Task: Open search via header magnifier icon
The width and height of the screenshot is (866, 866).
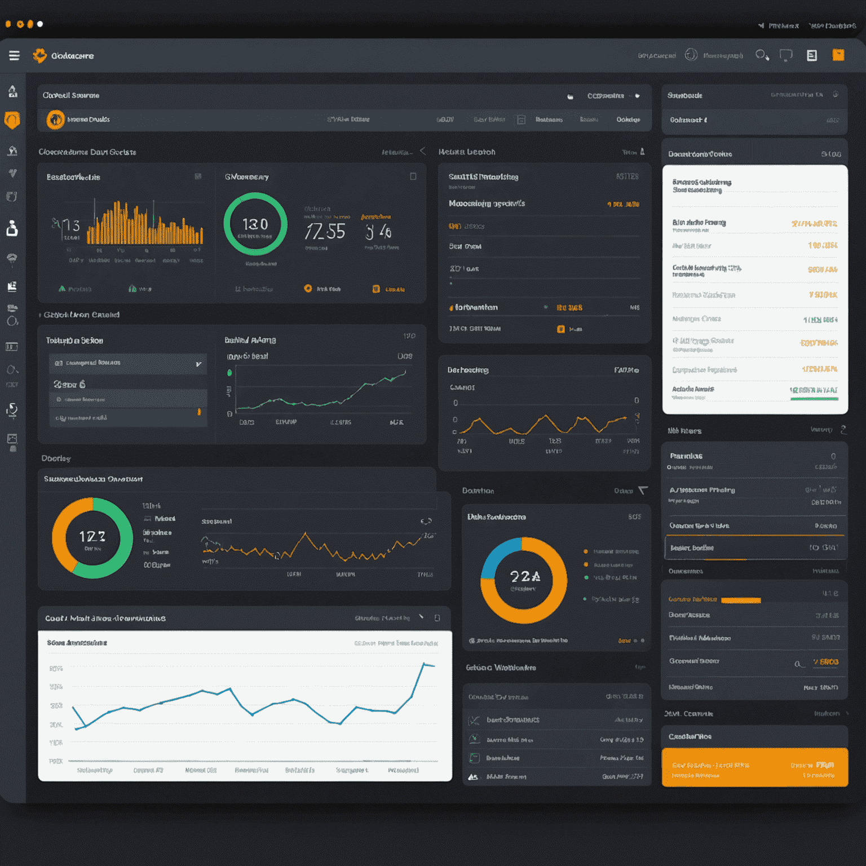Action: point(762,55)
